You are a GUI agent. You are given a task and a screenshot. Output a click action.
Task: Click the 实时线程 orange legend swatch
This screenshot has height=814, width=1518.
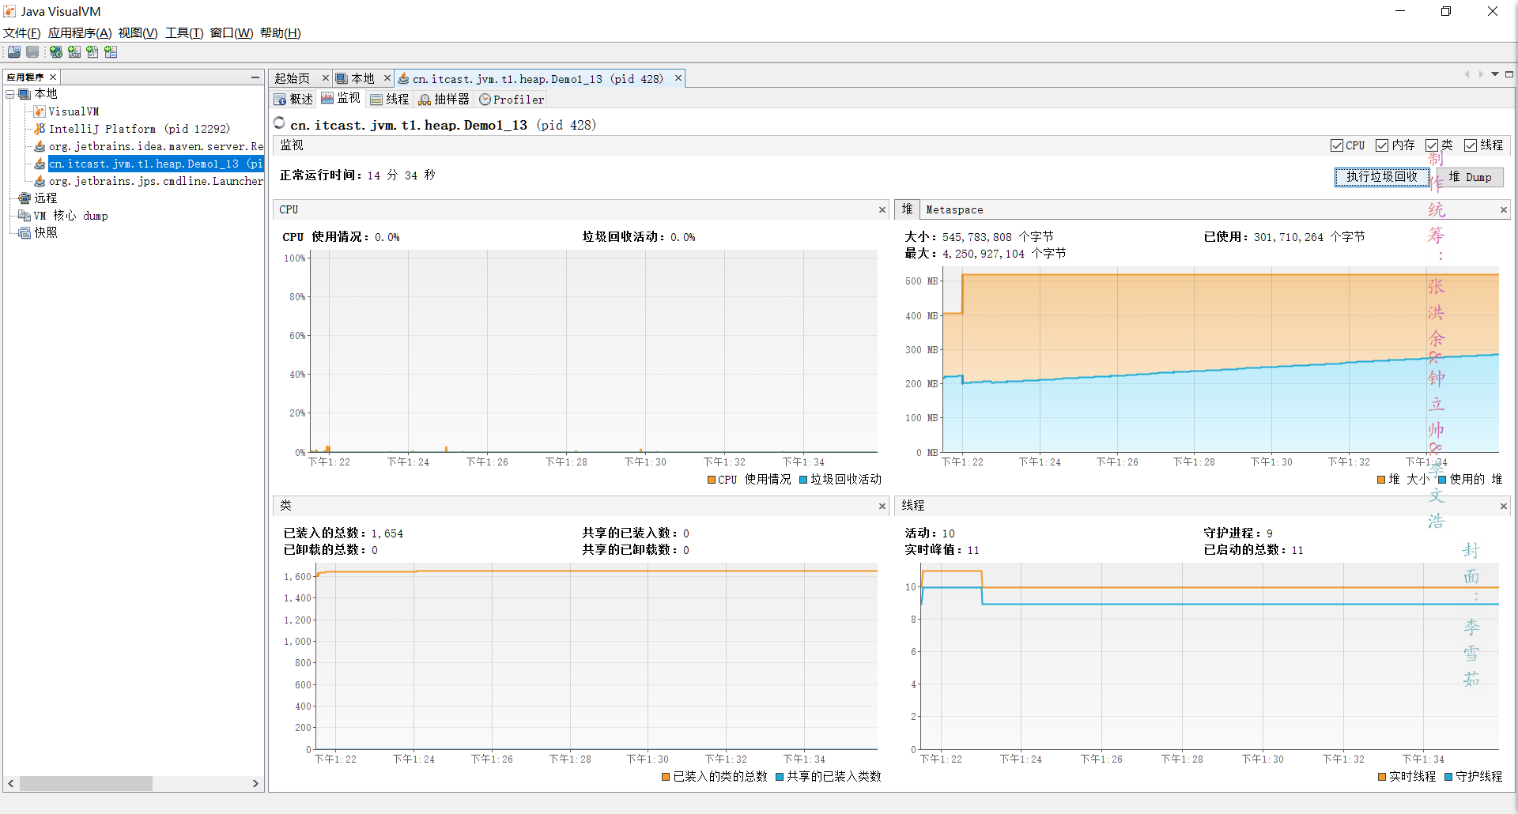click(1382, 777)
